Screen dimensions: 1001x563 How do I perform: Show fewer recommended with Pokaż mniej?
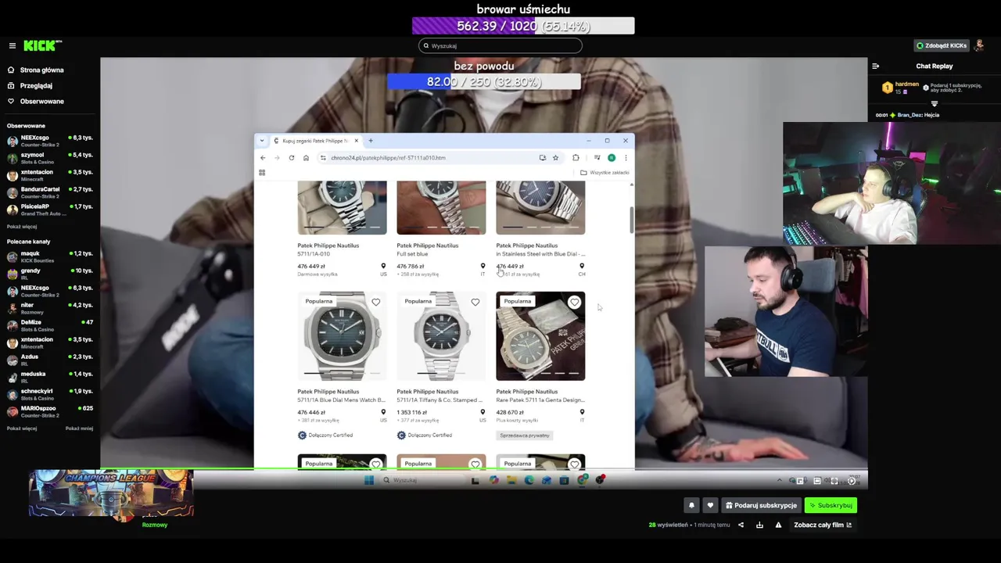[79, 429]
